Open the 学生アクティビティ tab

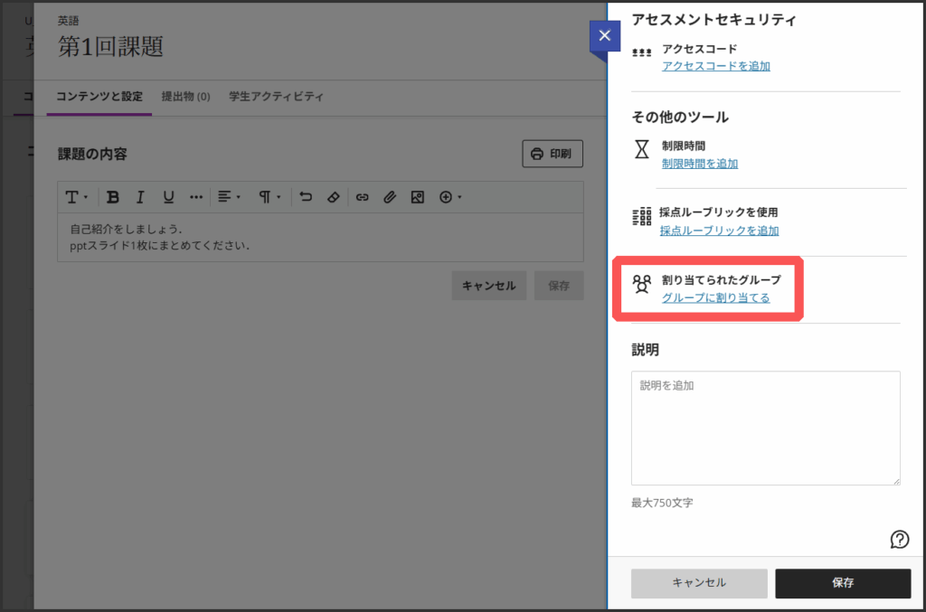click(276, 97)
